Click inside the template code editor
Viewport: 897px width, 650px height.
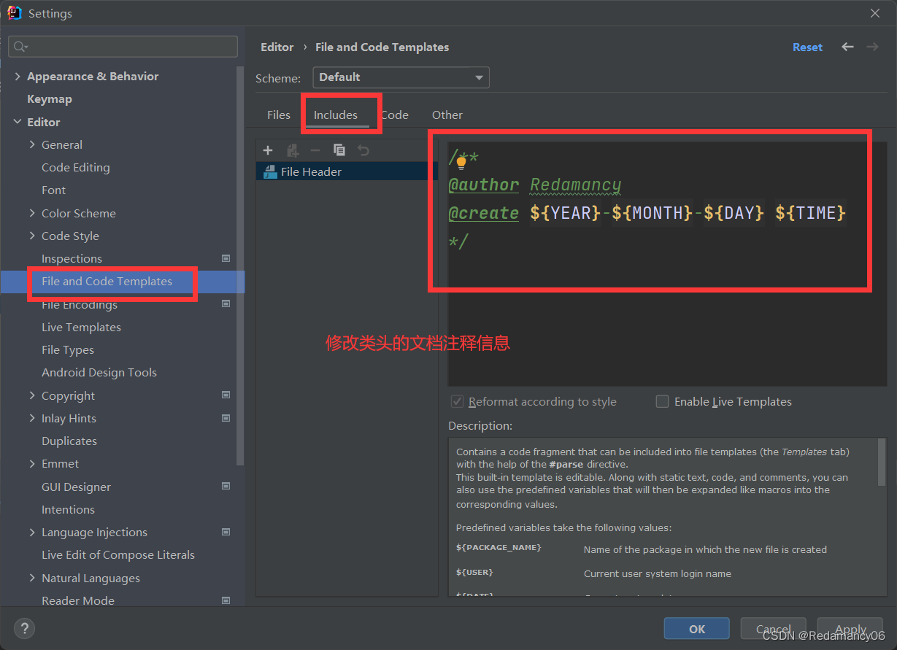click(667, 264)
